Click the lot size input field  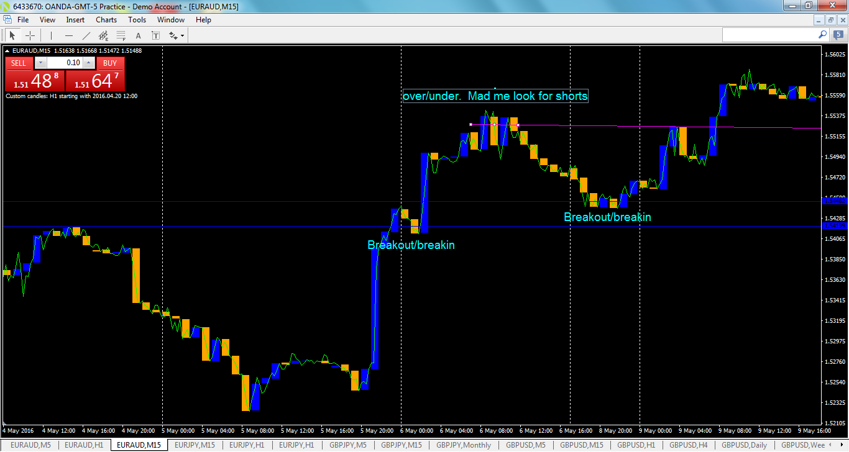(x=65, y=63)
